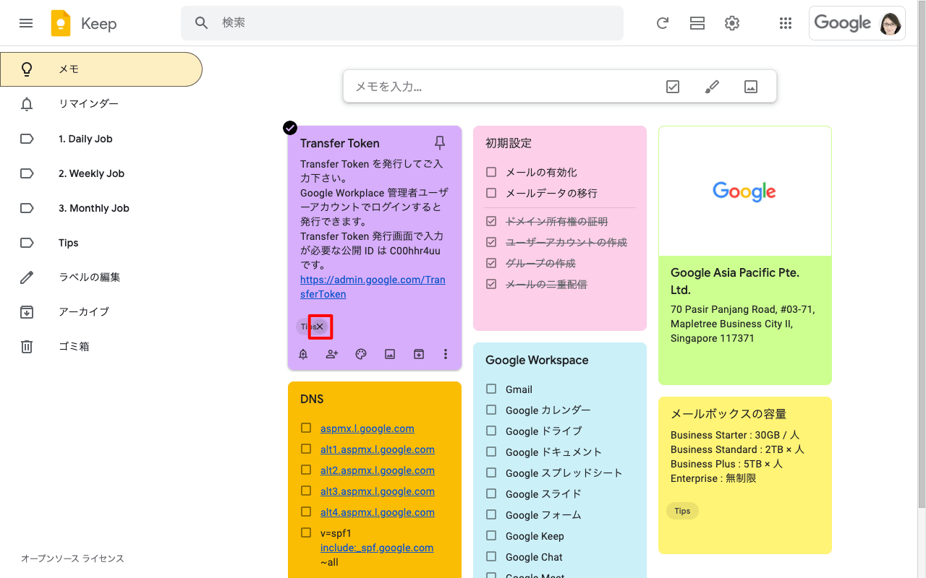Add a reminder to Transfer Token note
Image resolution: width=926 pixels, height=578 pixels.
[x=303, y=354]
